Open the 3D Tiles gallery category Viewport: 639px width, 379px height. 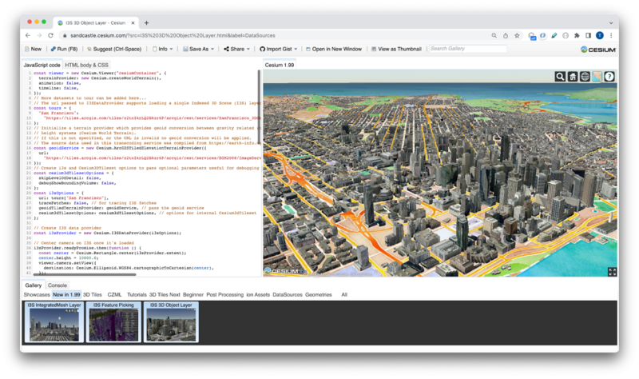93,294
